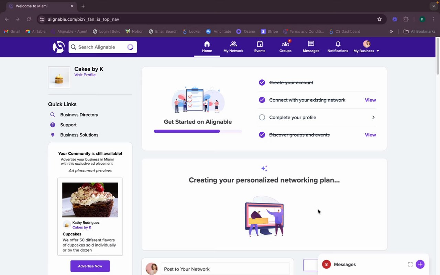Open the Gmail bookmark
Viewport: 440px width, 275px height.
[x=12, y=31]
